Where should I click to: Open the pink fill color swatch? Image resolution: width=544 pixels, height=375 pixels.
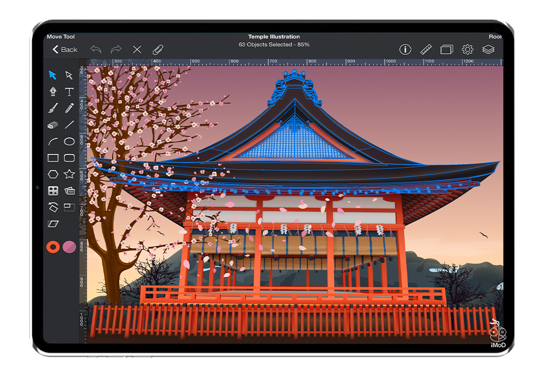click(69, 247)
